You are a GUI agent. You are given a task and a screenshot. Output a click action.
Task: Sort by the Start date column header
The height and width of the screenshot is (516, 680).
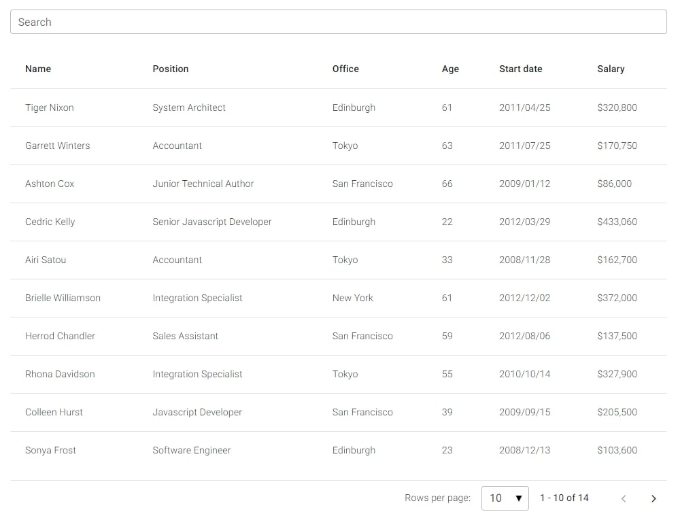(520, 69)
